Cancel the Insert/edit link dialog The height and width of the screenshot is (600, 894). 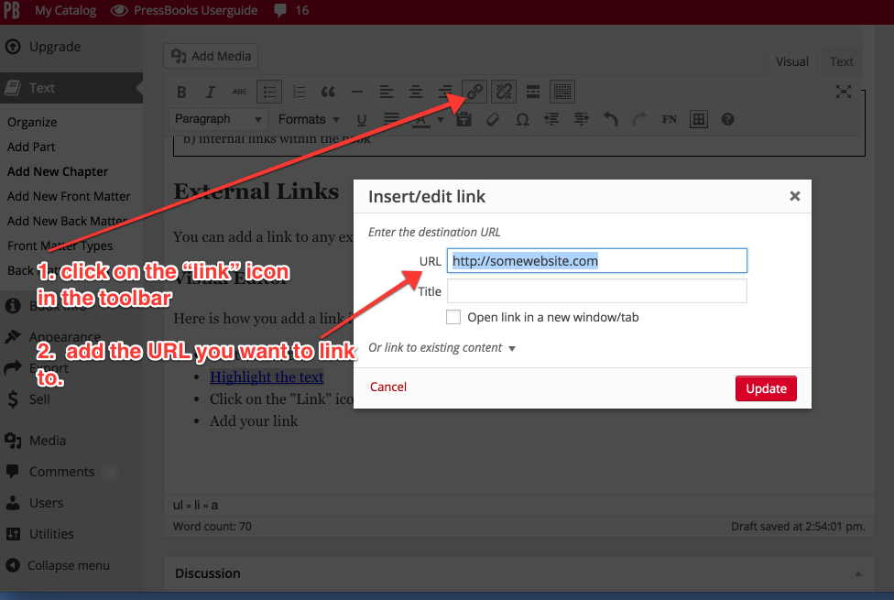388,387
